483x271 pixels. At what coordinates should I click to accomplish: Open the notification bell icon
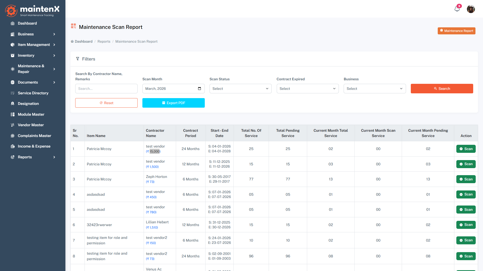tap(457, 9)
